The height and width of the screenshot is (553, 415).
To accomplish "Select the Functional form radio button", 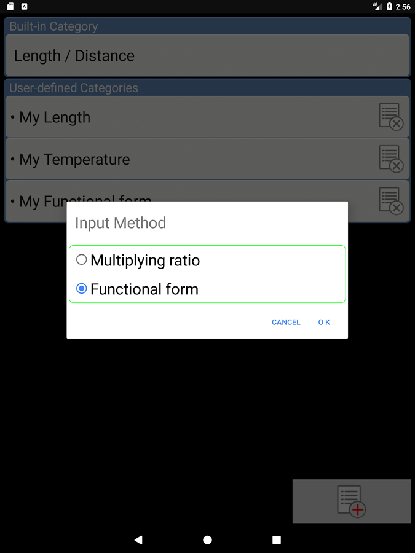I will [82, 289].
